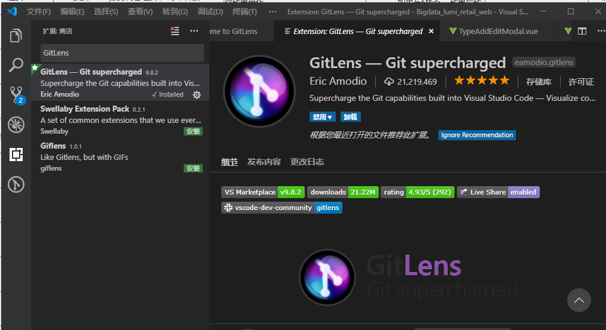Select GitLens — Git supercharged list item
The width and height of the screenshot is (606, 330).
pyautogui.click(x=120, y=83)
